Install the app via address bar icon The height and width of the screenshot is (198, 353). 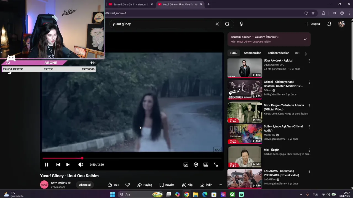(x=306, y=13)
